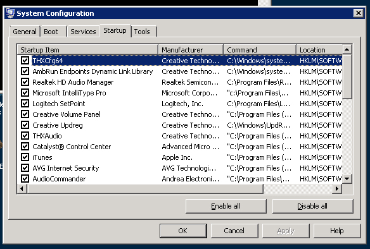Image resolution: width=370 pixels, height=249 pixels.
Task: Click the Microsoft Corpo... manufacturer cell
Action: (x=189, y=93)
